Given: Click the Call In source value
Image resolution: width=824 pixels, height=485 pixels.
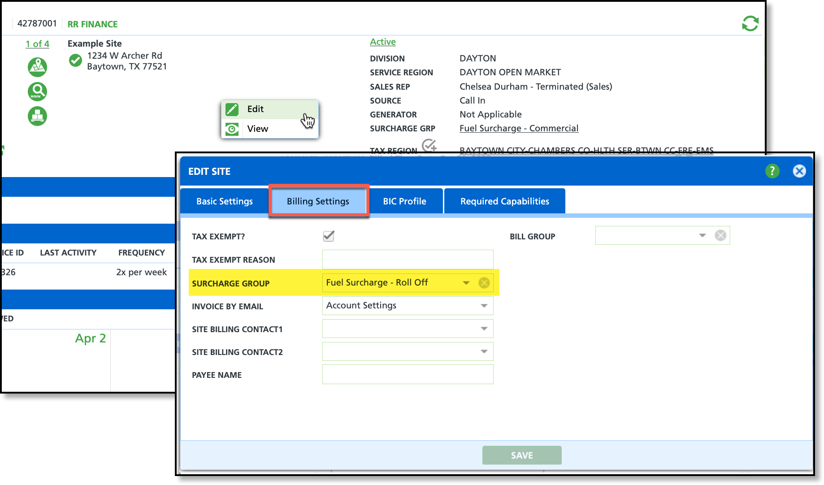Looking at the screenshot, I should pyautogui.click(x=473, y=100).
